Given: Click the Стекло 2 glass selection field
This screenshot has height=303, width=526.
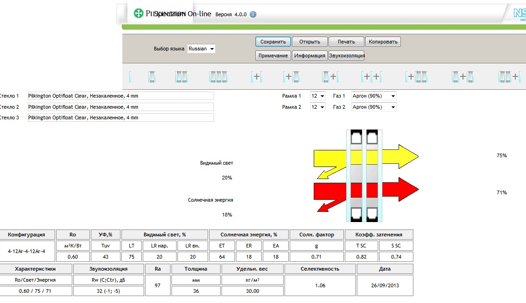Looking at the screenshot, I should (121, 107).
